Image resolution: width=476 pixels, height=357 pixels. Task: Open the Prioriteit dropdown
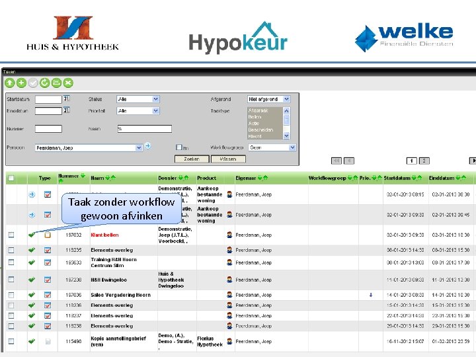tap(138, 111)
